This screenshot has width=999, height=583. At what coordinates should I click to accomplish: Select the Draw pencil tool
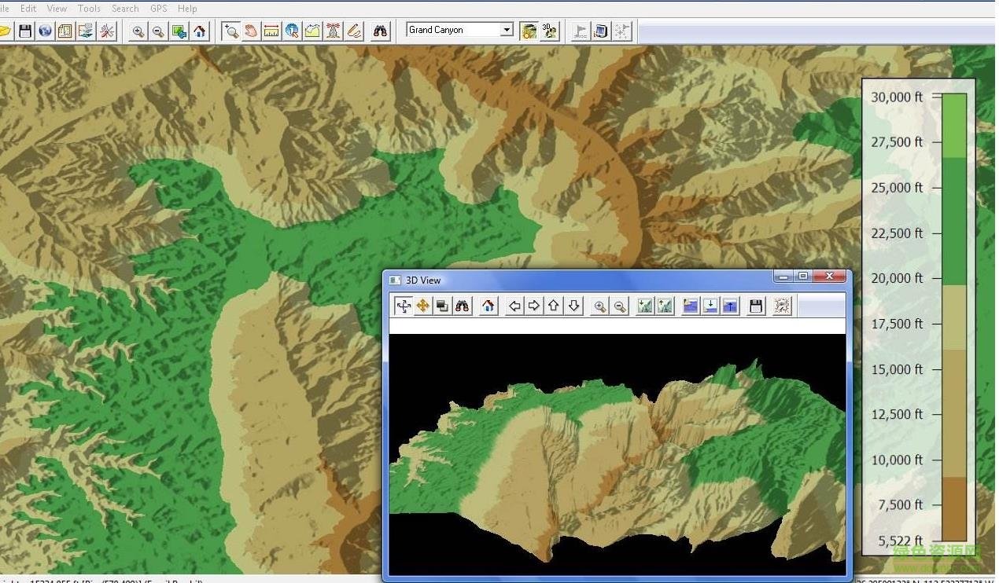pyautogui.click(x=353, y=31)
